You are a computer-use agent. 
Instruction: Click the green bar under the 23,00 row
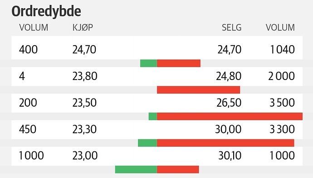(136, 169)
